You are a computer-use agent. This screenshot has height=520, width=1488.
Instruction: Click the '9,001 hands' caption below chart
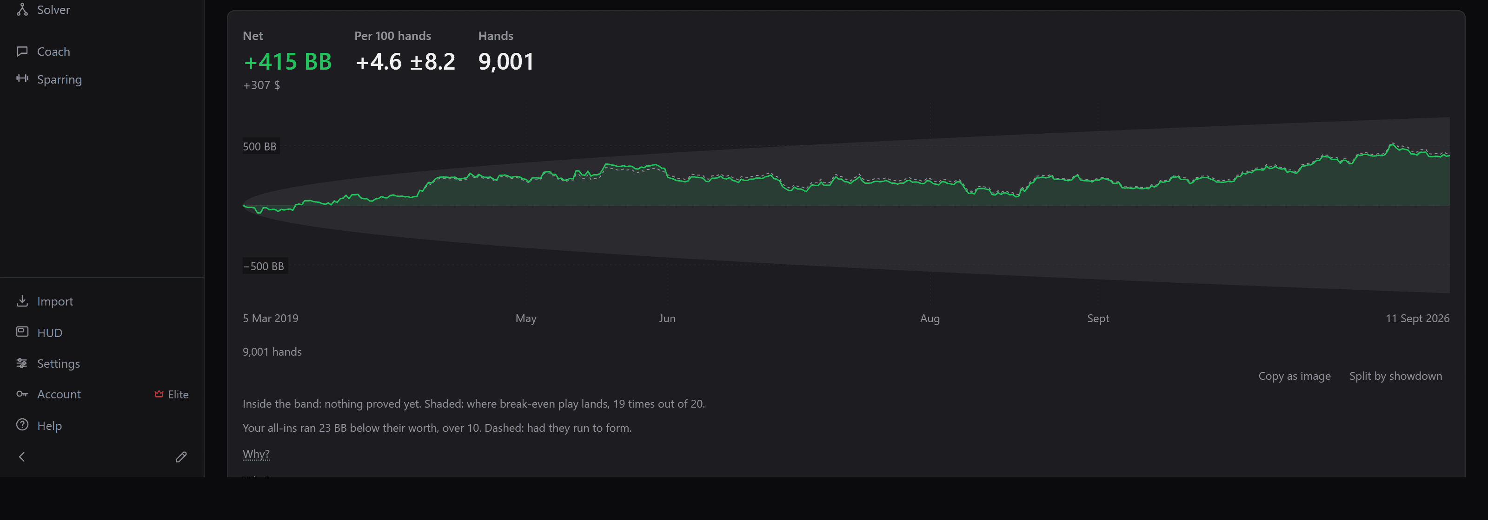pyautogui.click(x=272, y=351)
